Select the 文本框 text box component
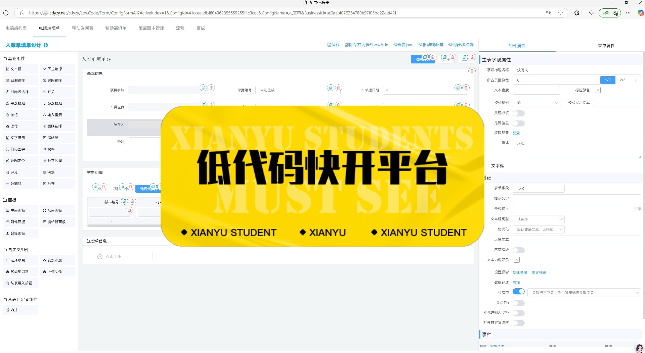The height and width of the screenshot is (353, 645). click(20, 69)
